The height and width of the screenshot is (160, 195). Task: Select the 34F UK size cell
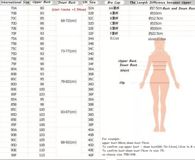pyautogui.click(x=91, y=64)
